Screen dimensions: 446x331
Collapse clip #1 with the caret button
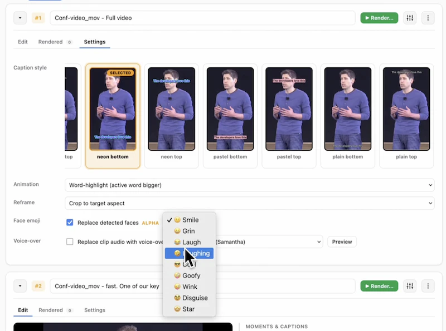[x=20, y=18]
